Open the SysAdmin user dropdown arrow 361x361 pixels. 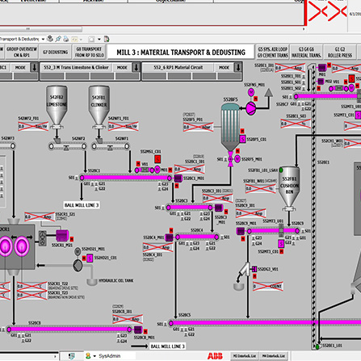94,356
